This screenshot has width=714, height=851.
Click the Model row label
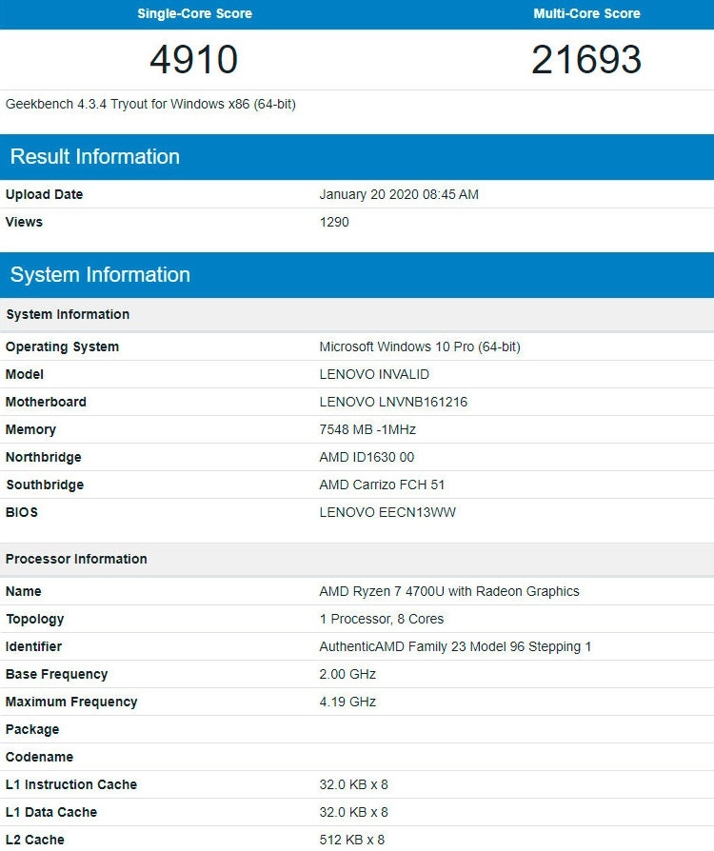coord(25,374)
